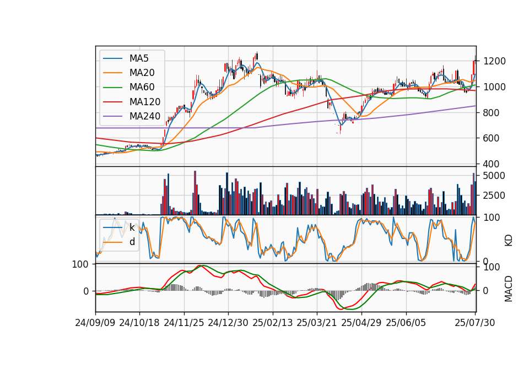Click the 2500 volume axis label
The image size is (529, 380).
494,196
